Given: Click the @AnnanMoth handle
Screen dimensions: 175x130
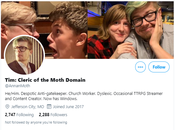Looking at the screenshot, I should [x=18, y=86].
